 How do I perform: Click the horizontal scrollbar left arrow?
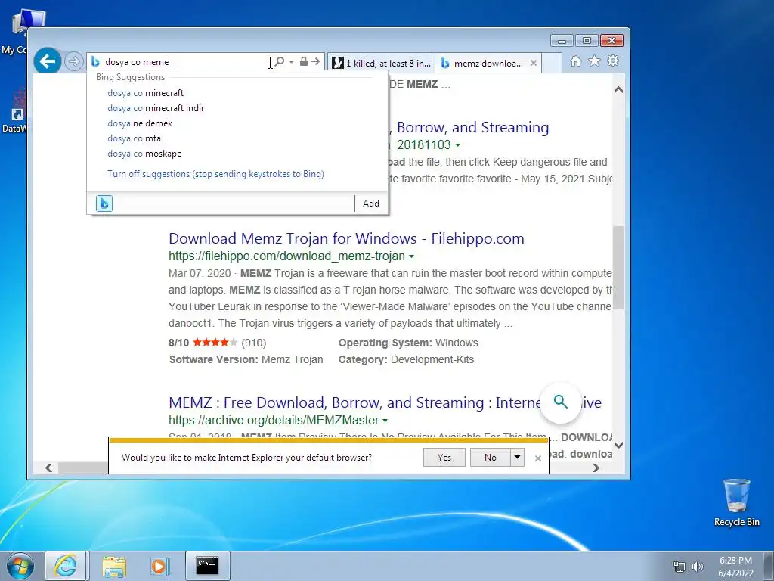pyautogui.click(x=49, y=468)
